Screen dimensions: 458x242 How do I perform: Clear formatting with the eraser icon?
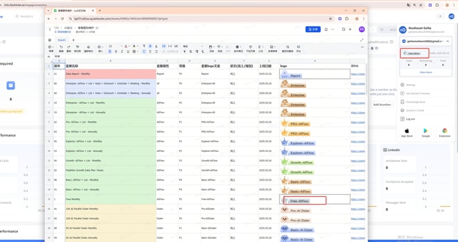(x=89, y=48)
